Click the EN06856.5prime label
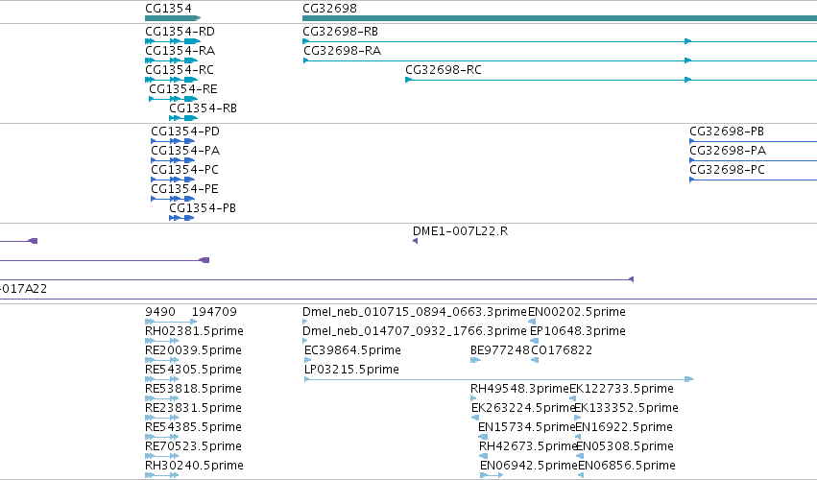 [627, 467]
